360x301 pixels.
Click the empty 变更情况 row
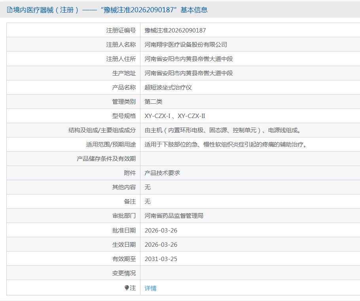[x=218, y=272]
